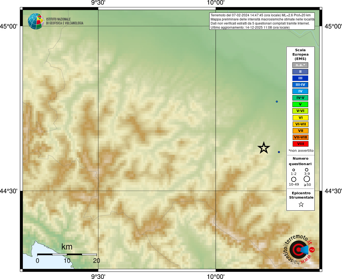Click the 3-9 questionnaires circle symbol
Image resolution: width=342 pixels, height=279 pixels.
point(307,169)
